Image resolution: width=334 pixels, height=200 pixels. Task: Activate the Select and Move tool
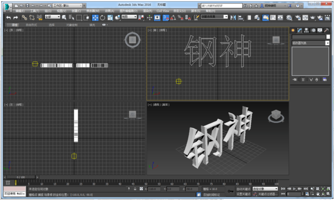[x=95, y=18]
